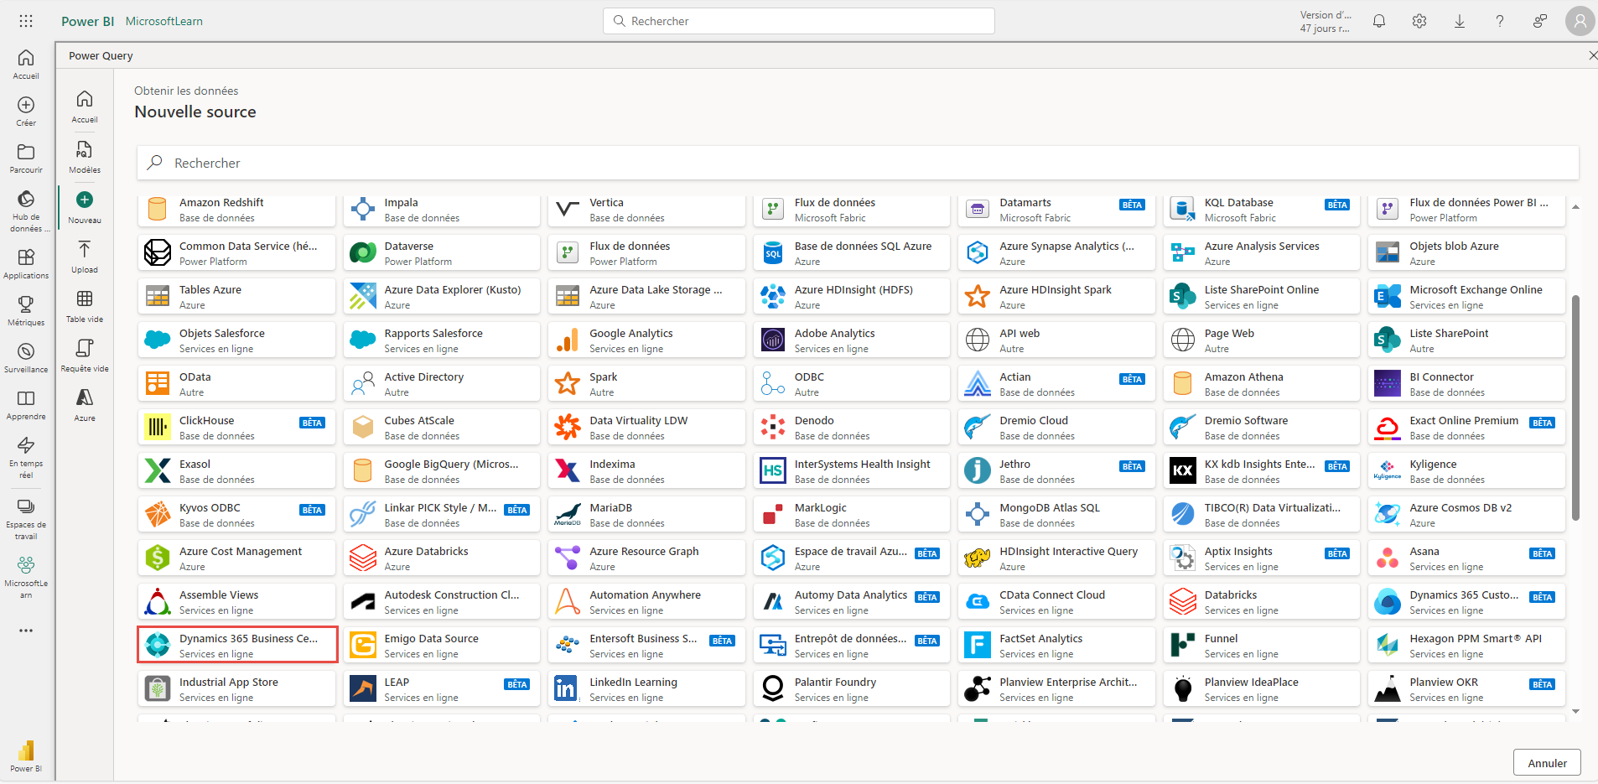
Task: Choose the OData connector
Action: tap(237, 383)
